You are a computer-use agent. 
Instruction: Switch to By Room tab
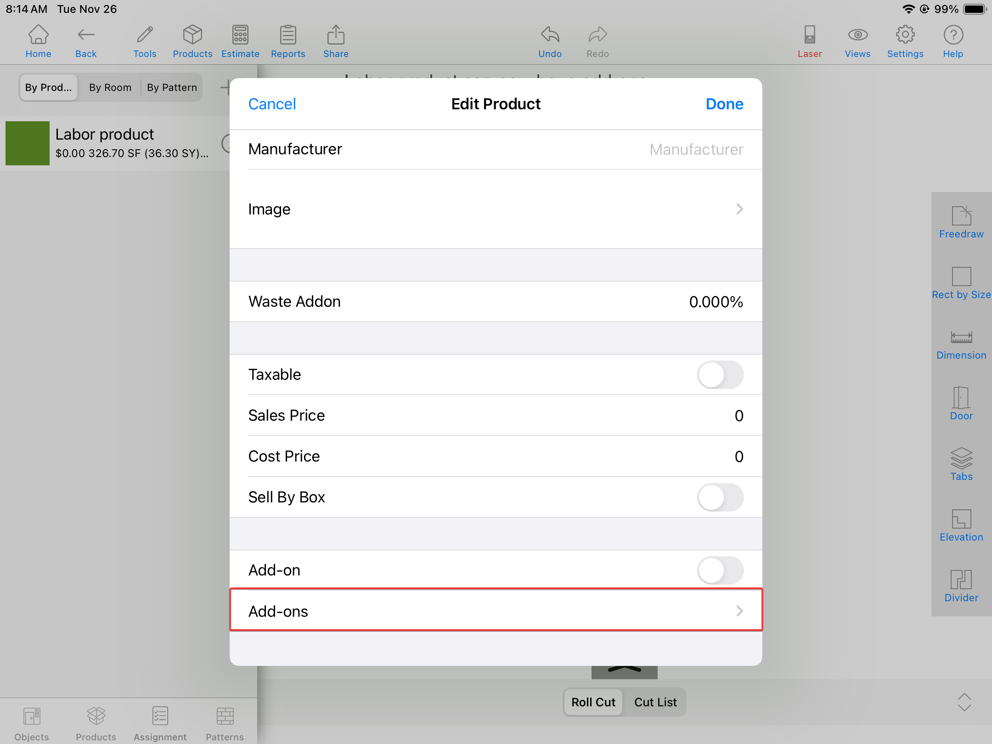point(110,87)
